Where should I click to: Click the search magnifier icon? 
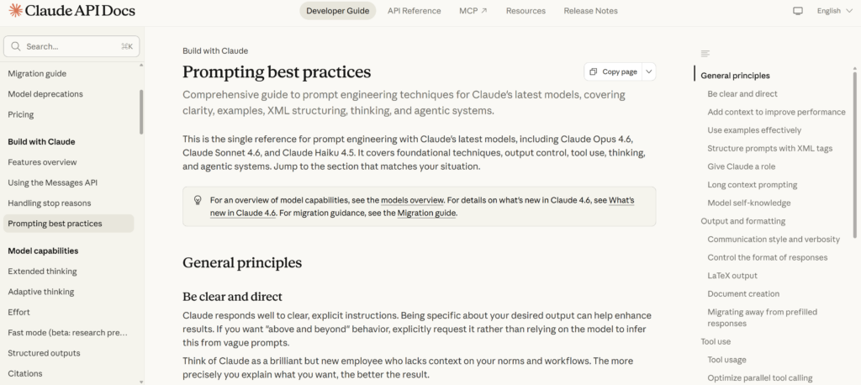[x=16, y=47]
